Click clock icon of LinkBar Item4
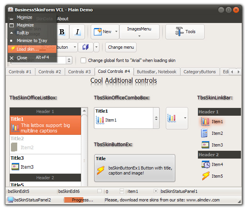 coord(206,164)
